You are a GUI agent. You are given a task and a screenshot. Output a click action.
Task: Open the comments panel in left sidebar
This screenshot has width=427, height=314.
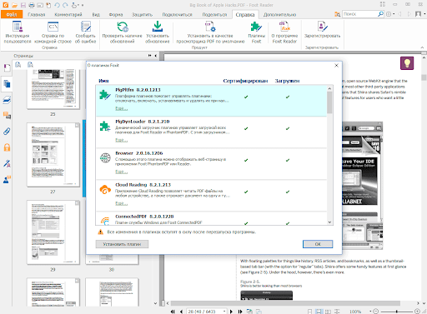(7, 115)
